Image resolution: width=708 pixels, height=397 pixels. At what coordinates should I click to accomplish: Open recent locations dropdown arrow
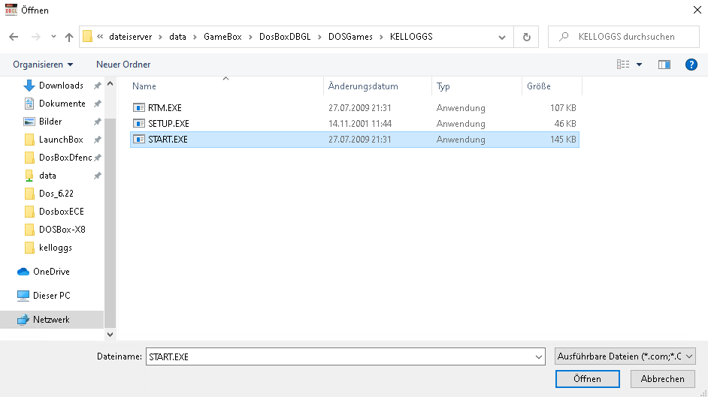(x=53, y=37)
